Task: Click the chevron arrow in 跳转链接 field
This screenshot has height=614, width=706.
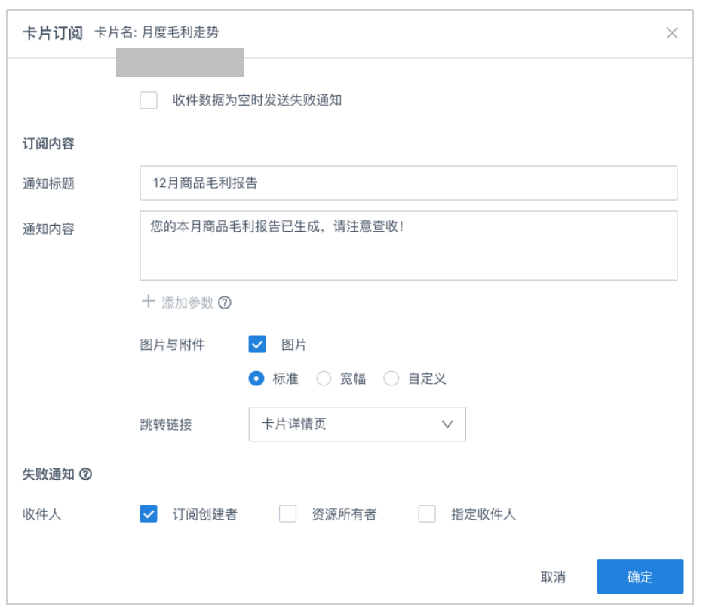Action: (447, 425)
